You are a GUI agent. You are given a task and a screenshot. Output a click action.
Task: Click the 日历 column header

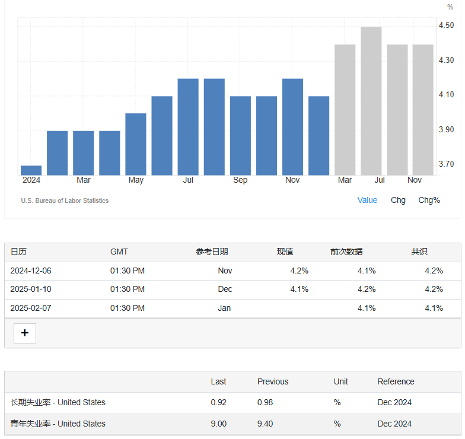pyautogui.click(x=18, y=252)
